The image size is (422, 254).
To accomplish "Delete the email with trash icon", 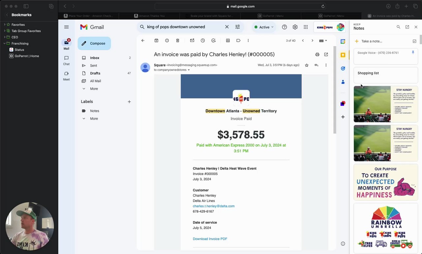I will click(x=177, y=40).
